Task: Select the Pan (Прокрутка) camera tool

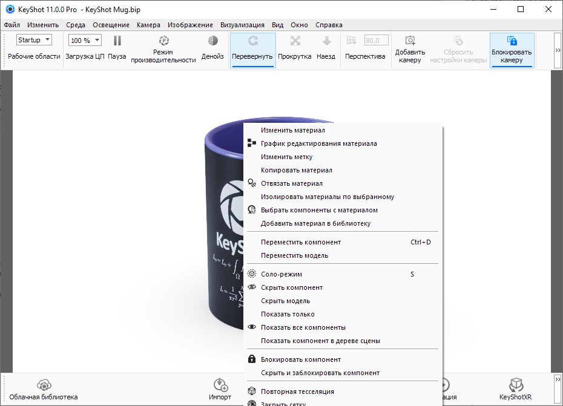Action: [295, 41]
